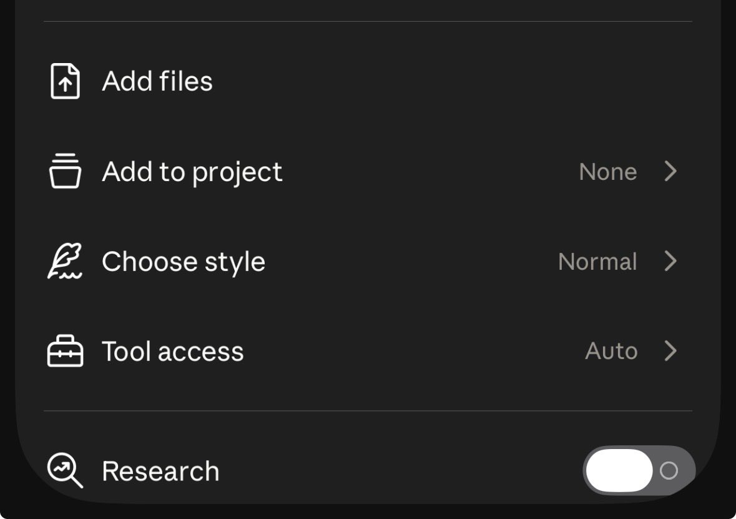Expand the chevron beside None
736x519 pixels.
click(x=670, y=171)
